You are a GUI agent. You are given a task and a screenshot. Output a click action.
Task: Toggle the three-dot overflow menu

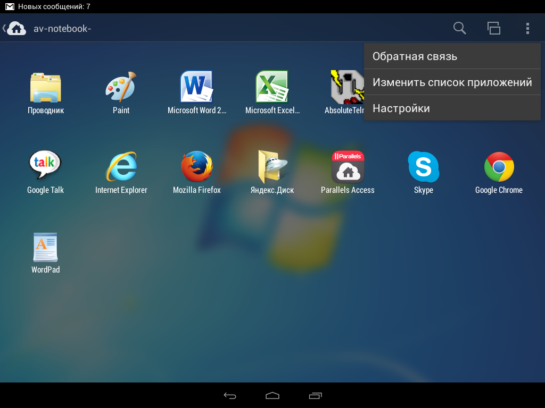point(527,29)
